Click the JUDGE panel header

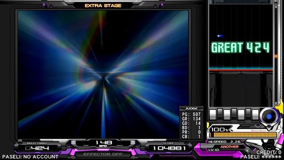pos(191,108)
